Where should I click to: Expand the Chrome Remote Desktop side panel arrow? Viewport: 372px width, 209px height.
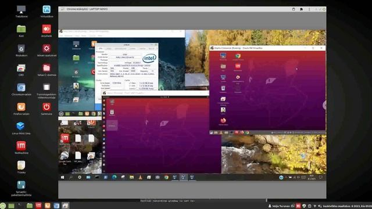[324, 105]
